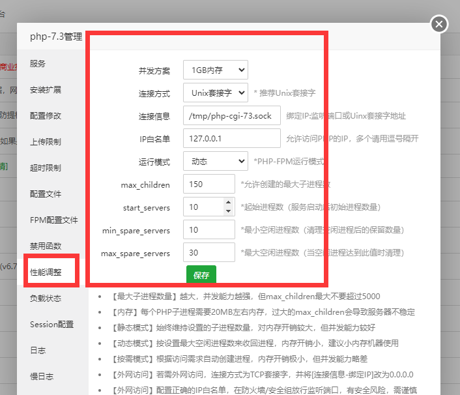The image size is (460, 395).
Task: Open the 配置文件 section
Action: point(46,194)
